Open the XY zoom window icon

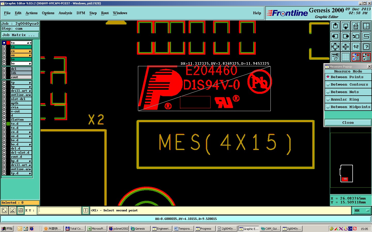366,26
